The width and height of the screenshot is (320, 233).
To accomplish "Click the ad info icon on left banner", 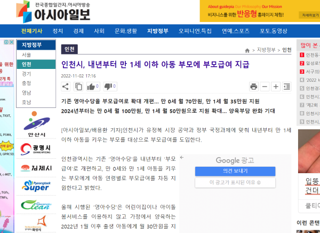I will 6,42.
